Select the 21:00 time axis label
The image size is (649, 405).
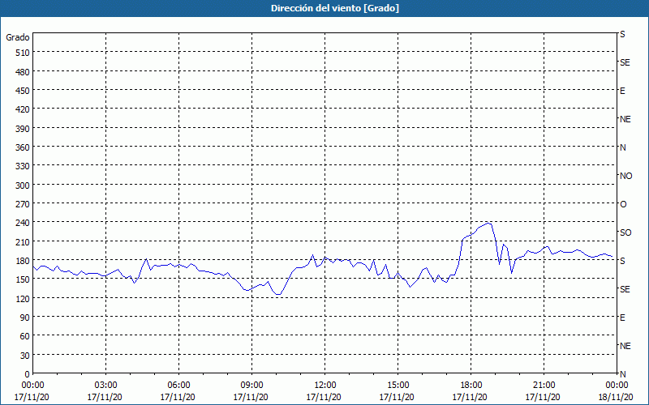click(544, 385)
